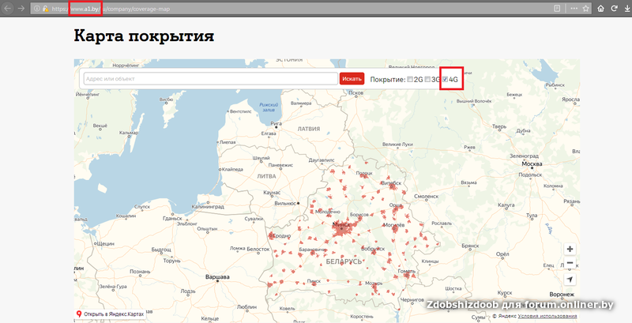
Task: Click the Варшава city label on map
Action: click(x=217, y=276)
